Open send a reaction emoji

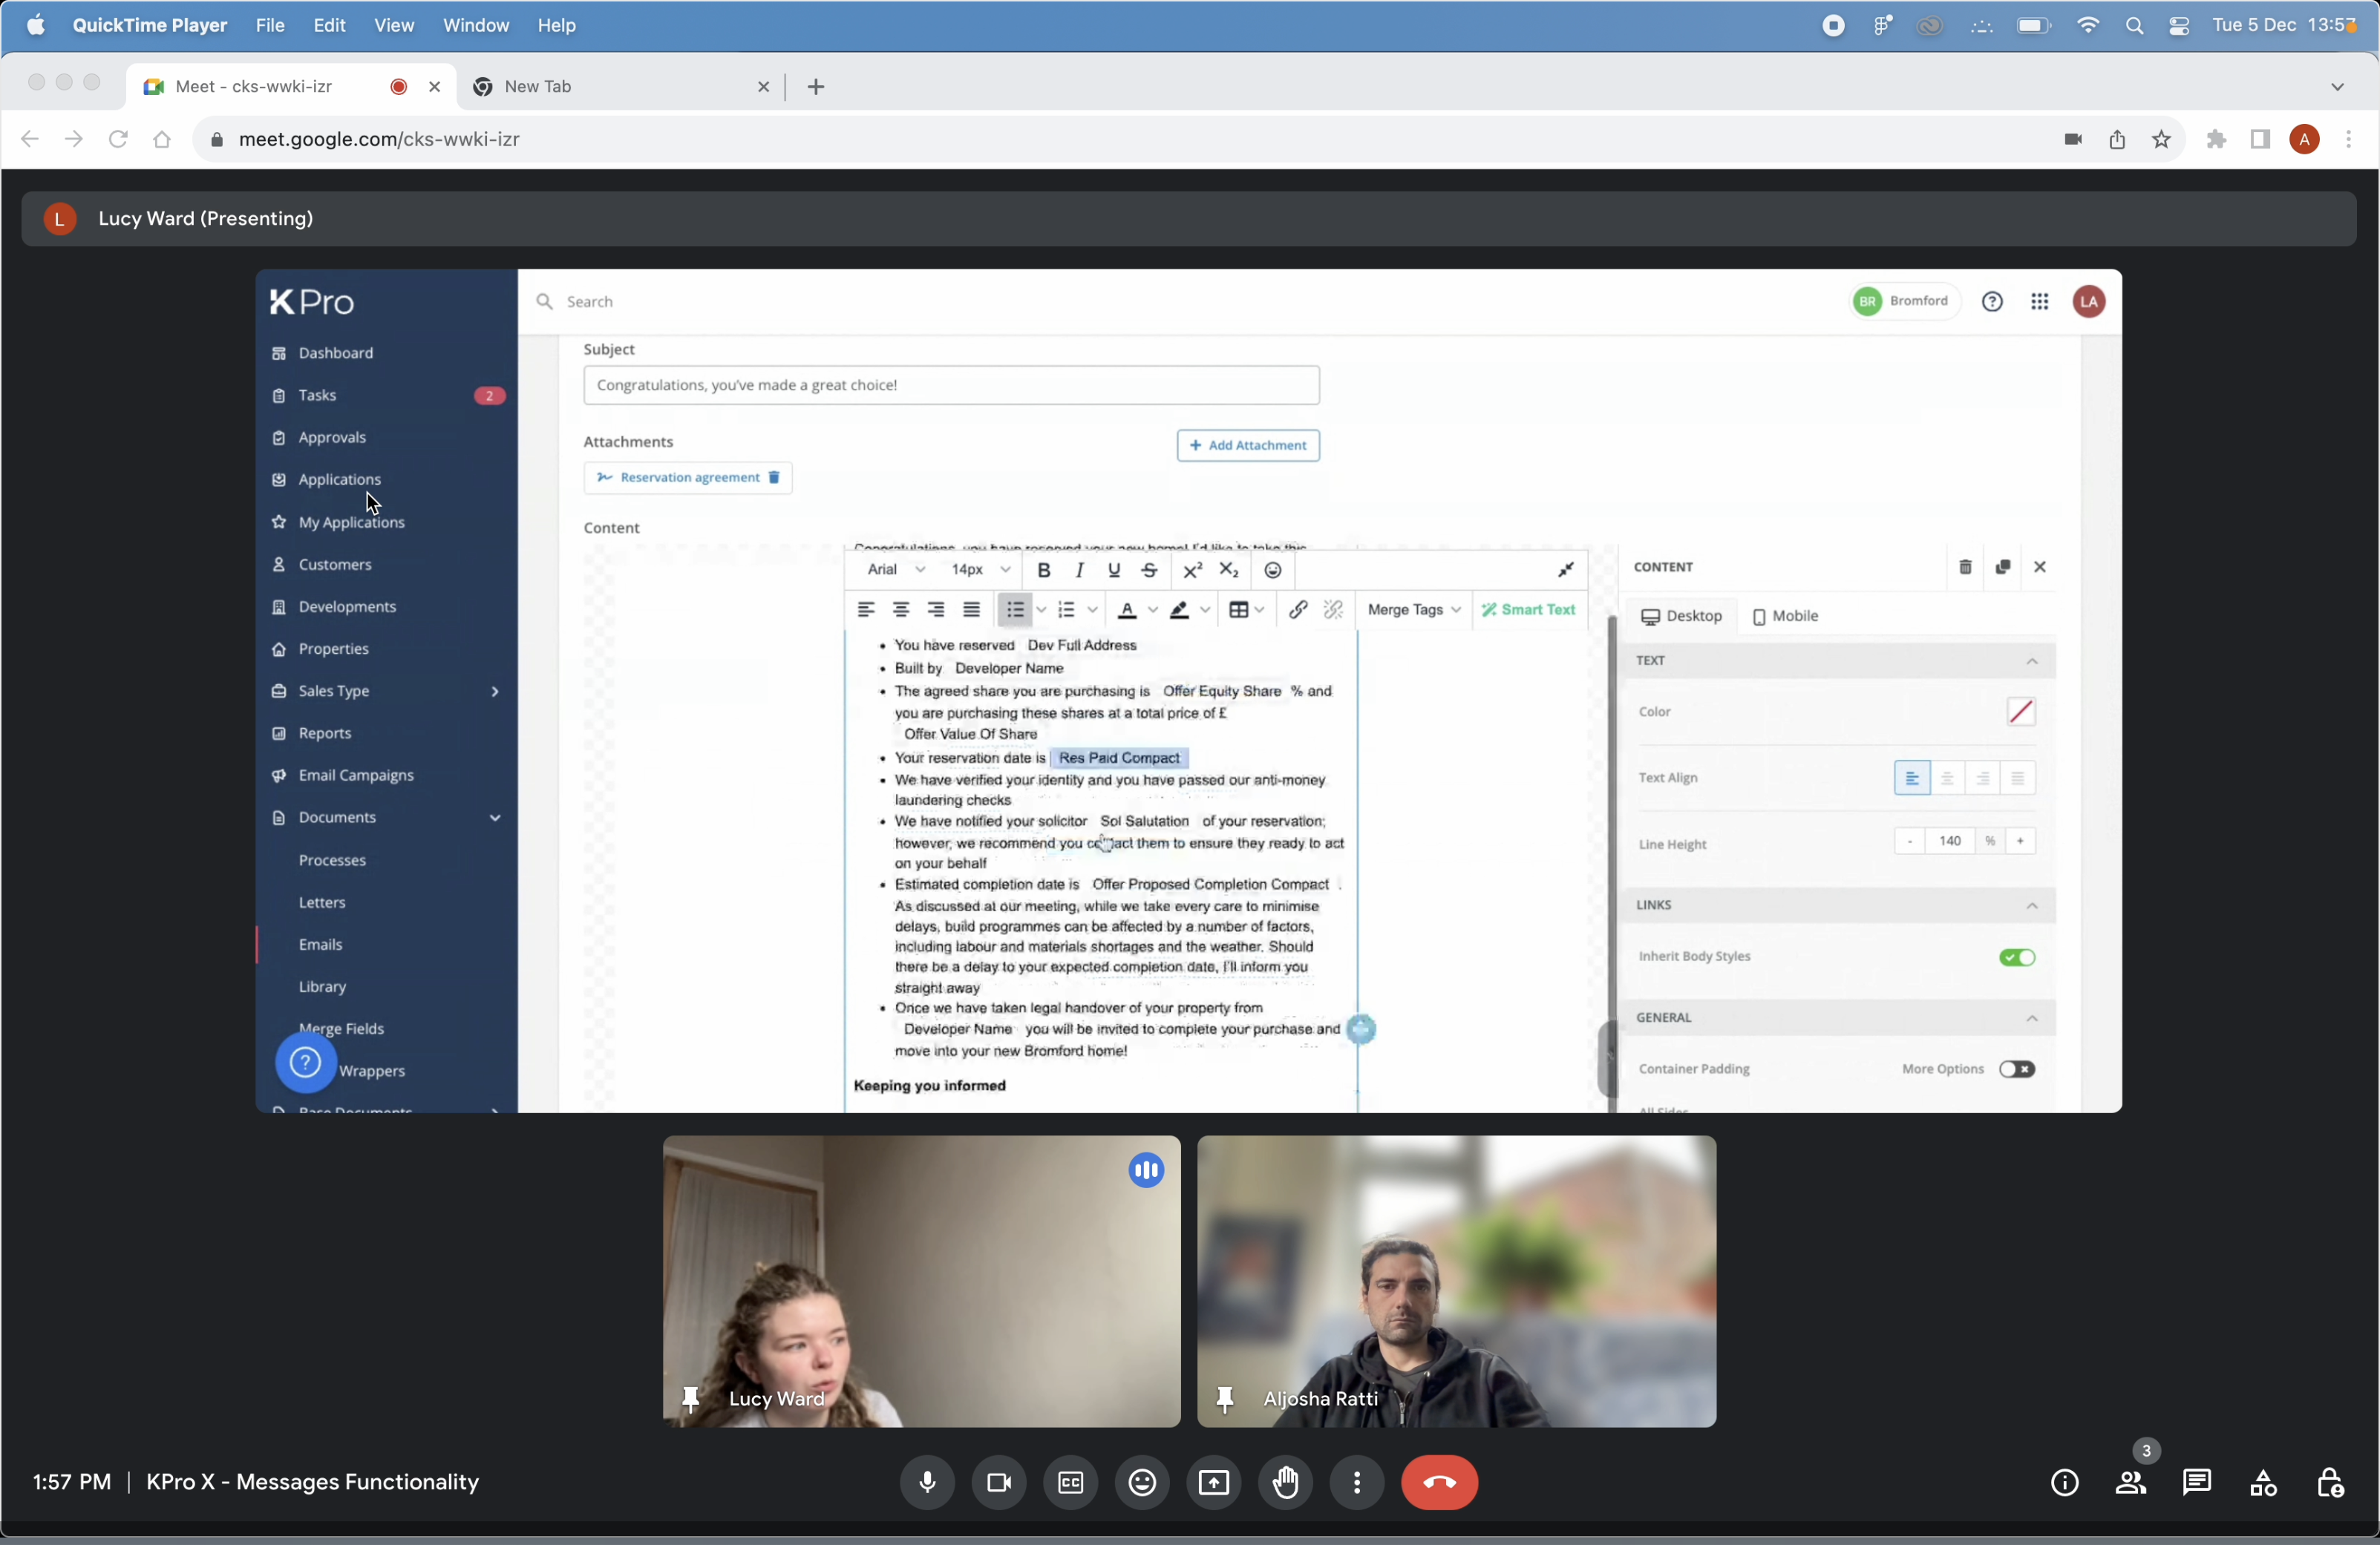click(x=1142, y=1482)
